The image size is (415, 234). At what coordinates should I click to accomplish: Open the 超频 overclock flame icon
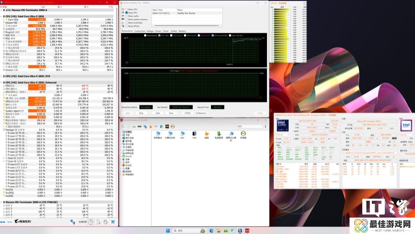click(x=207, y=134)
